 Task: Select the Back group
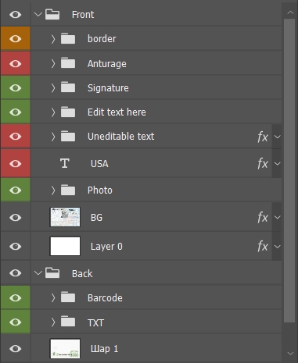pos(156,273)
